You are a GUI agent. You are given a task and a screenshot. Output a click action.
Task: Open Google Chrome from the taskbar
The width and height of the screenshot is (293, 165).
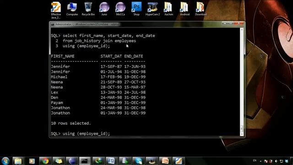tap(45, 161)
